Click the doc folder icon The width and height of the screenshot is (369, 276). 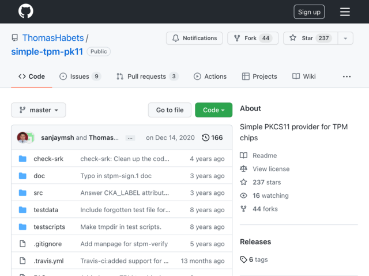click(x=22, y=176)
